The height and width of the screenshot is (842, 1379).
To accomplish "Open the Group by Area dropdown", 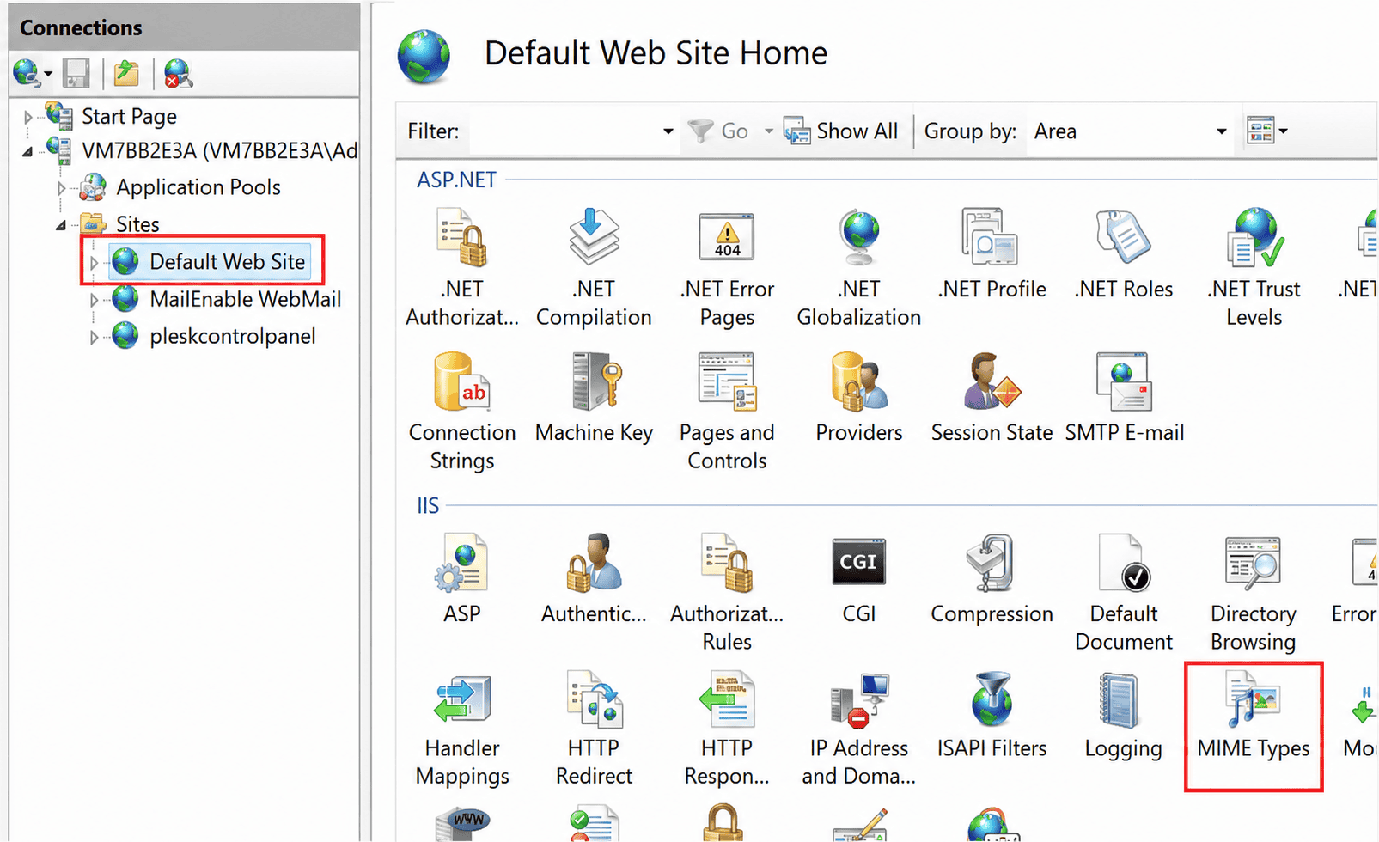I will click(1129, 131).
